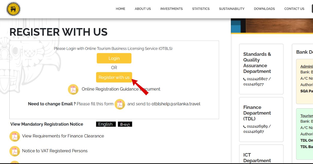The height and width of the screenshot is (164, 313).
Task: Click the Finance Clearance requirements PDF icon
Action: [x=15, y=136]
